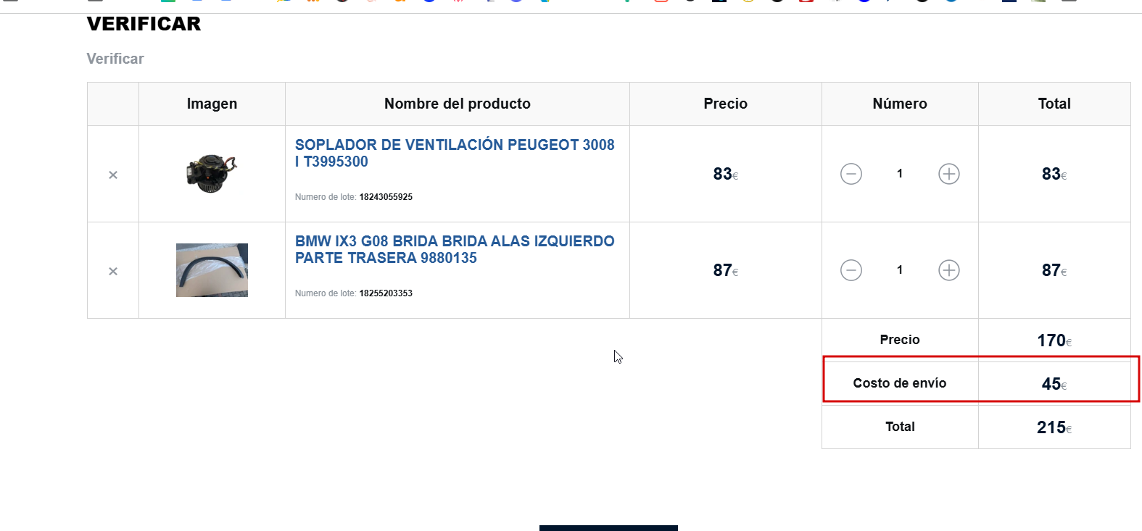Viewport: 1142px width, 531px height.
Task: Select the Peugeot blower quantity value
Action: point(900,174)
